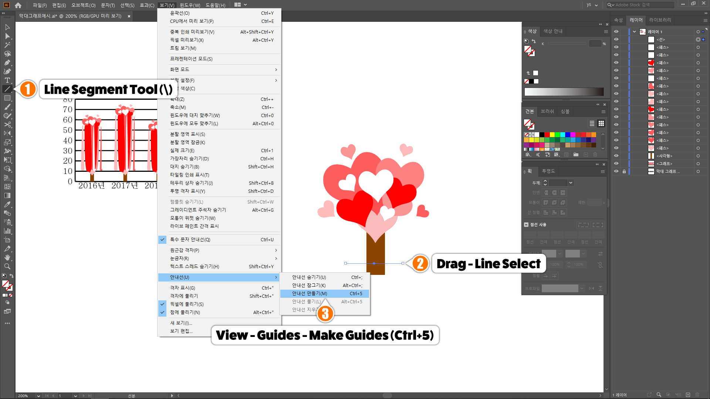Screen dimensions: 710x399
Task: Adjust the K color slider
Action: pyautogui.click(x=567, y=44)
